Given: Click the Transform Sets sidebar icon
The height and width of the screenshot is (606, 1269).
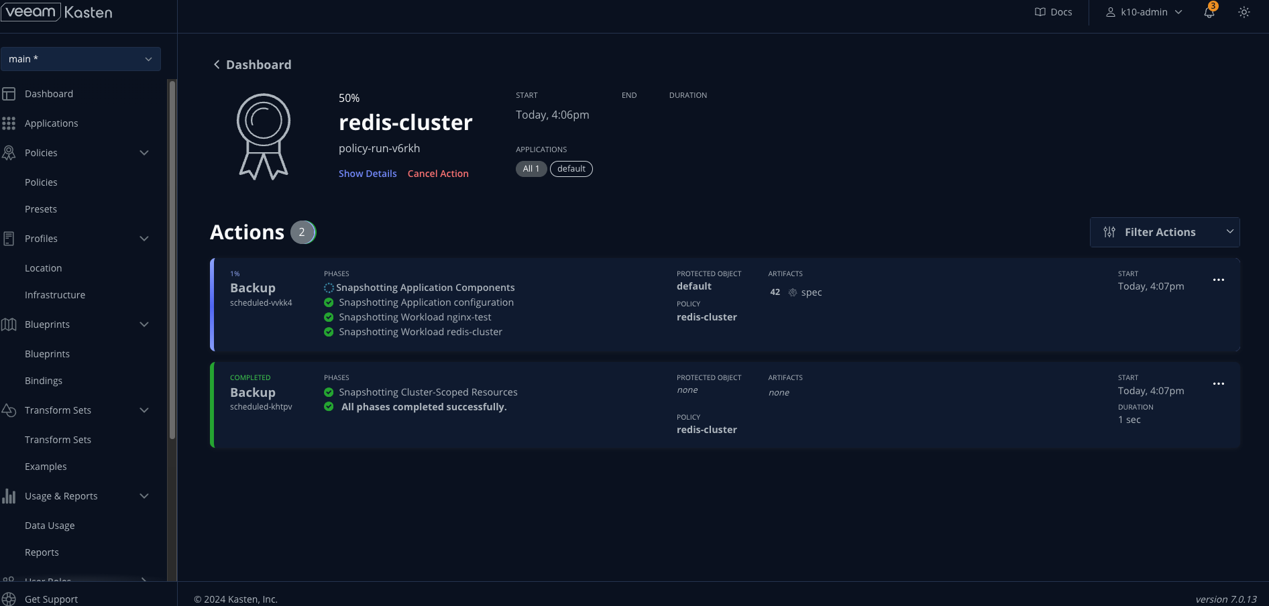Looking at the screenshot, I should pos(9,410).
